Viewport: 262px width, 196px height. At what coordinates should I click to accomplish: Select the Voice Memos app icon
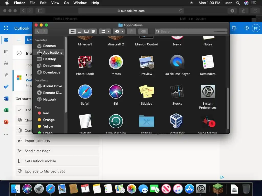click(x=209, y=122)
